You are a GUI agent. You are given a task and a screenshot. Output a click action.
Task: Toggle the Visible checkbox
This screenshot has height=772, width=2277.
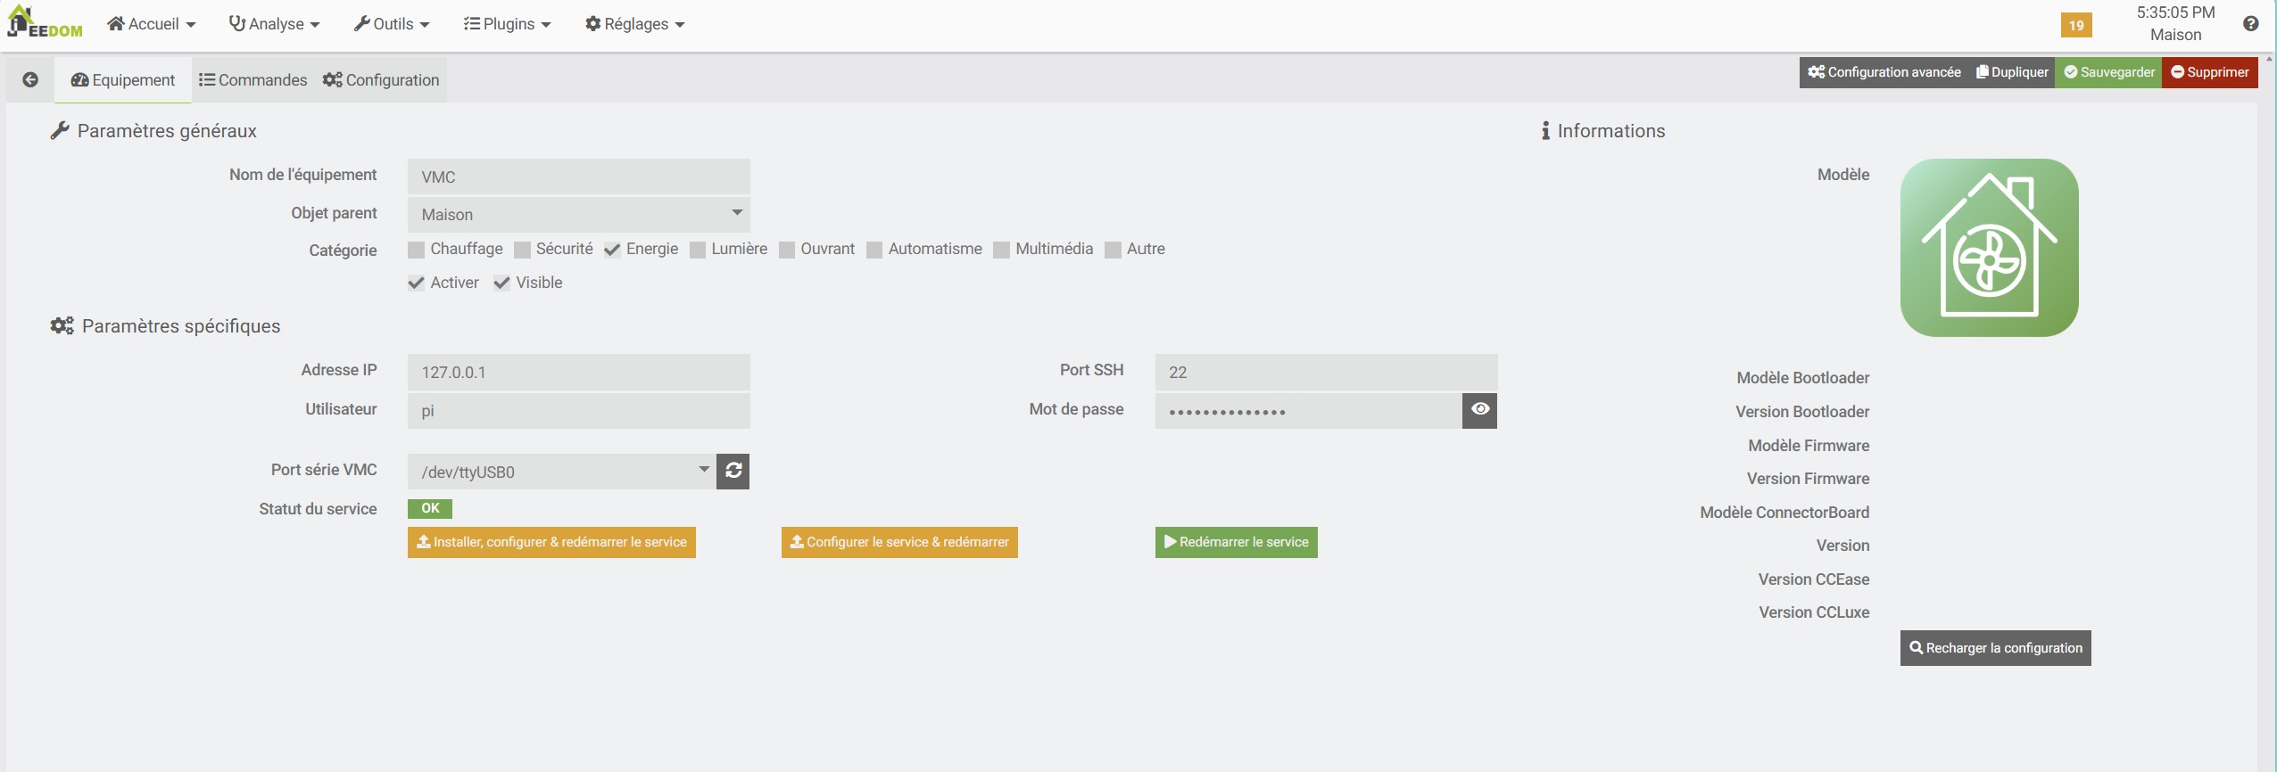point(502,283)
